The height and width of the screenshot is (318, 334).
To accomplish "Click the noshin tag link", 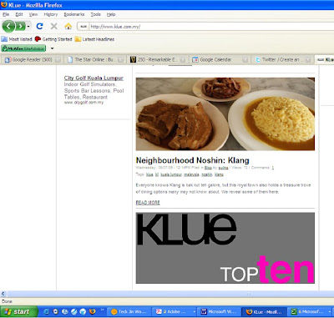I will click(x=207, y=174).
